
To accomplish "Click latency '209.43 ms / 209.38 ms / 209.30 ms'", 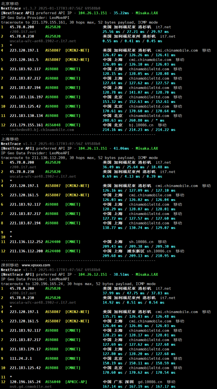I will pyautogui.click(x=139, y=247).
